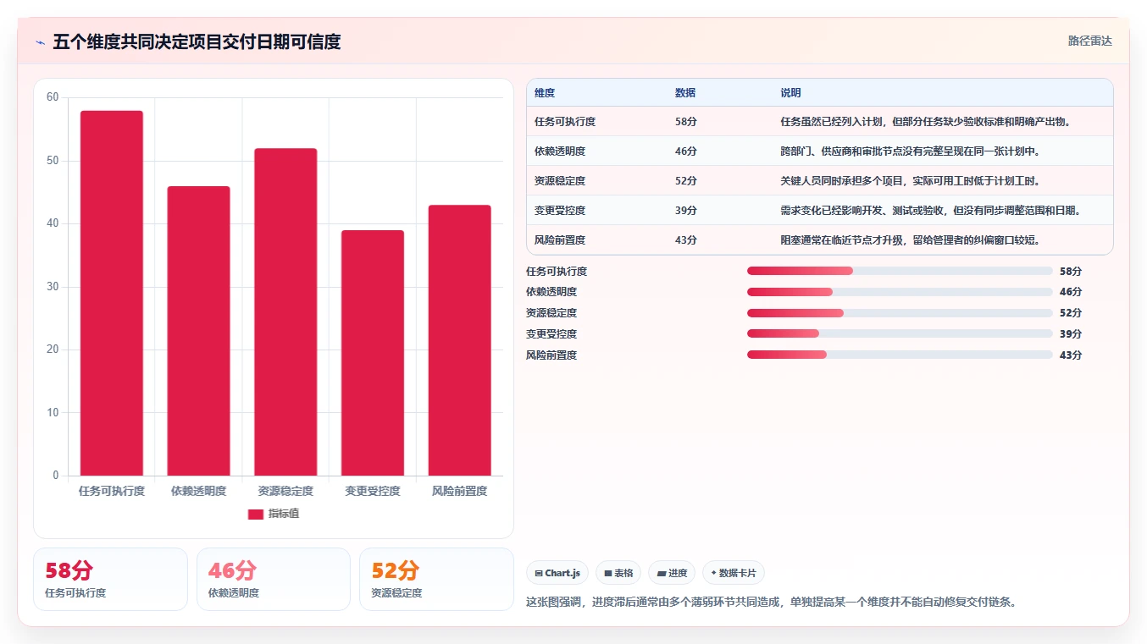Viewport: 1147px width, 644px height.
Task: Click the lightning icon beside the title
Action: [40, 42]
